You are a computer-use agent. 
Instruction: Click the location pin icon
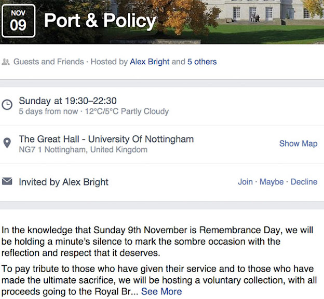point(7,143)
